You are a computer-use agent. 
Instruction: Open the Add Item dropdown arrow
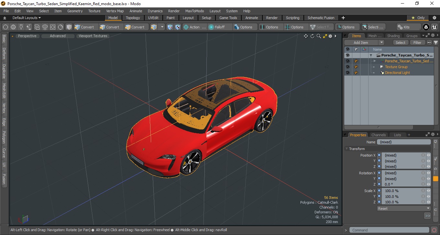[381, 43]
